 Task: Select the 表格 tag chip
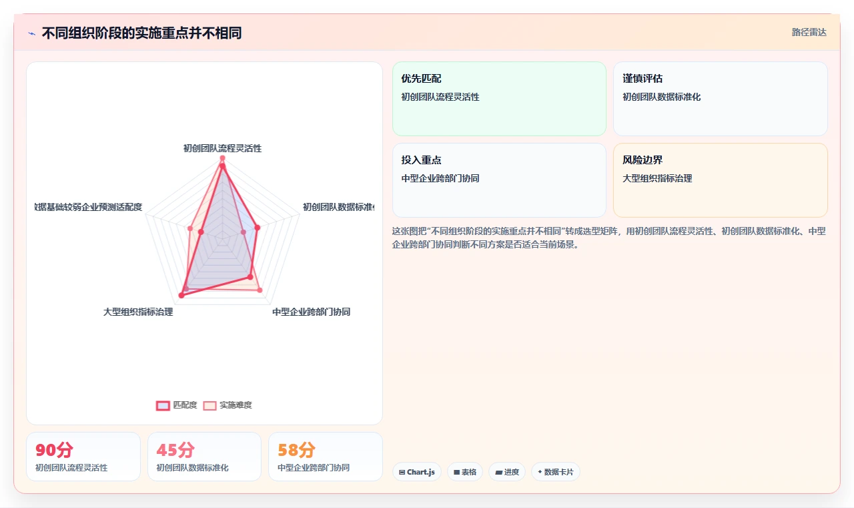tap(465, 472)
